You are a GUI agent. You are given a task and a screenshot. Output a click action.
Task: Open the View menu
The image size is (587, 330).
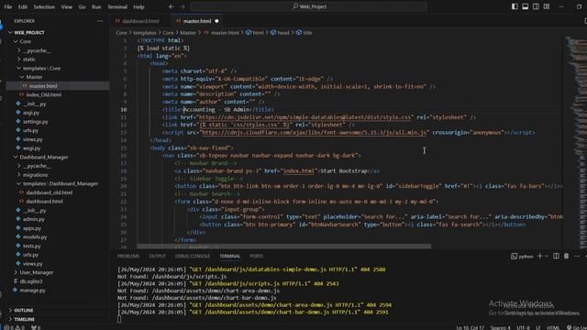coord(67,6)
